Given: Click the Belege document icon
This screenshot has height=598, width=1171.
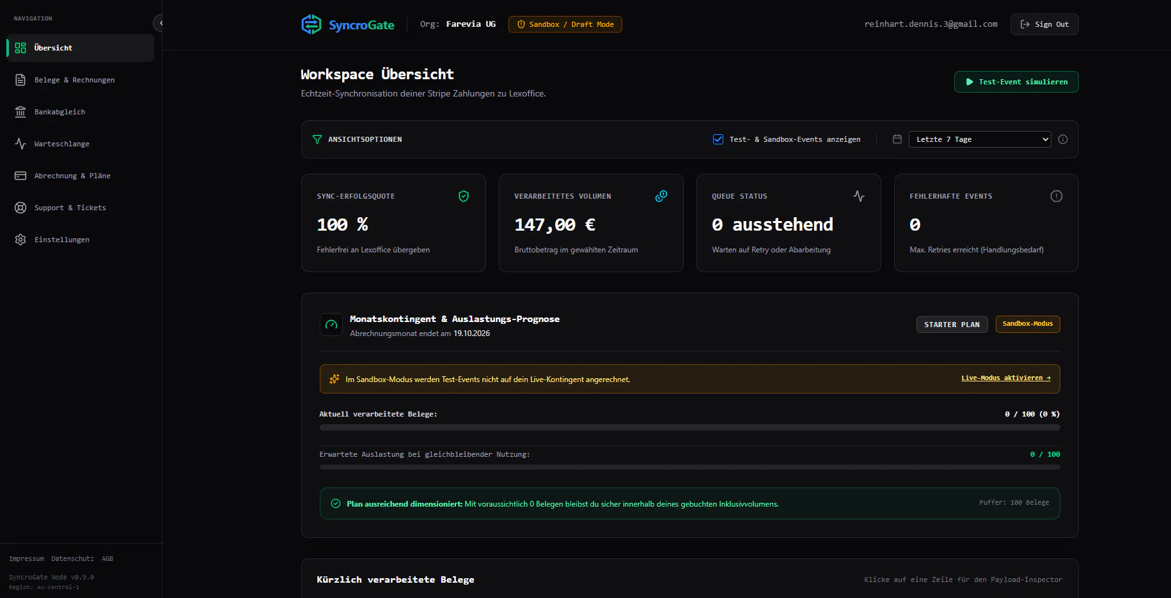Looking at the screenshot, I should 20,80.
